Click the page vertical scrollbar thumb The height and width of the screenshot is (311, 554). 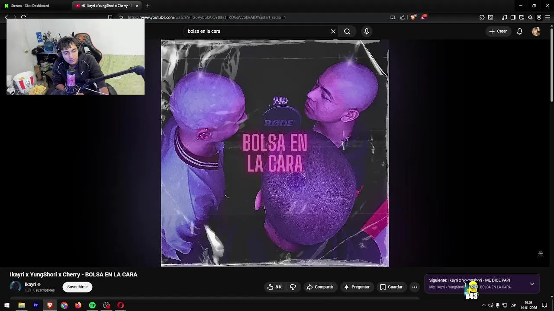[551, 65]
